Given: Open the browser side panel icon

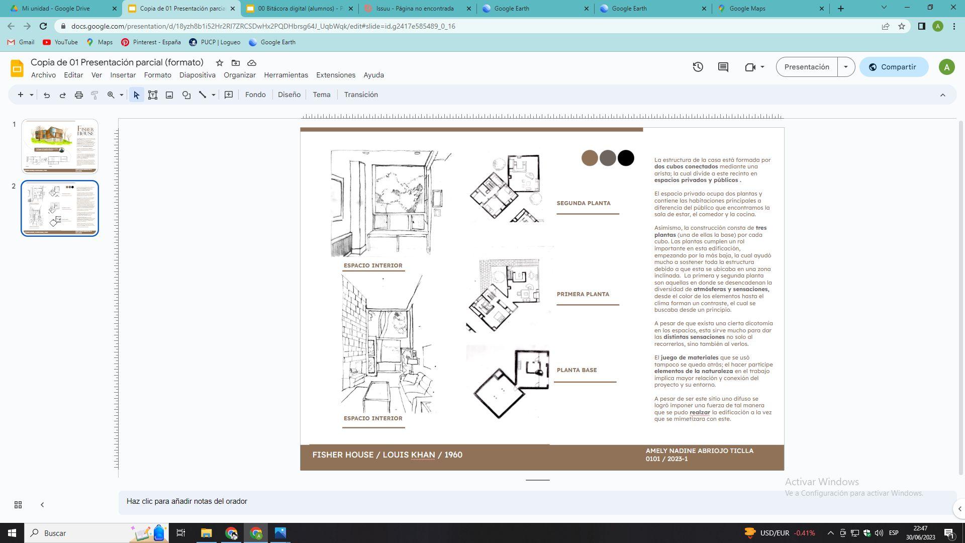Looking at the screenshot, I should (x=921, y=26).
